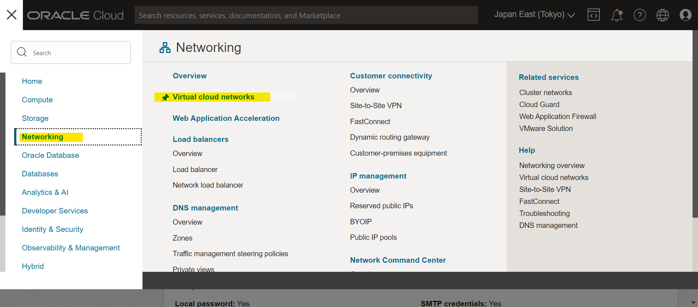Open Site-to-Site VPN help link
The width and height of the screenshot is (698, 307).
point(545,189)
